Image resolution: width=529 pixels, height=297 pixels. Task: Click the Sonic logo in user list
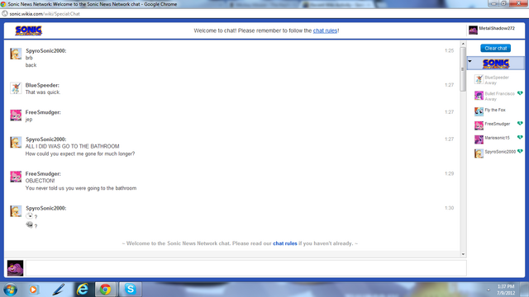click(496, 64)
